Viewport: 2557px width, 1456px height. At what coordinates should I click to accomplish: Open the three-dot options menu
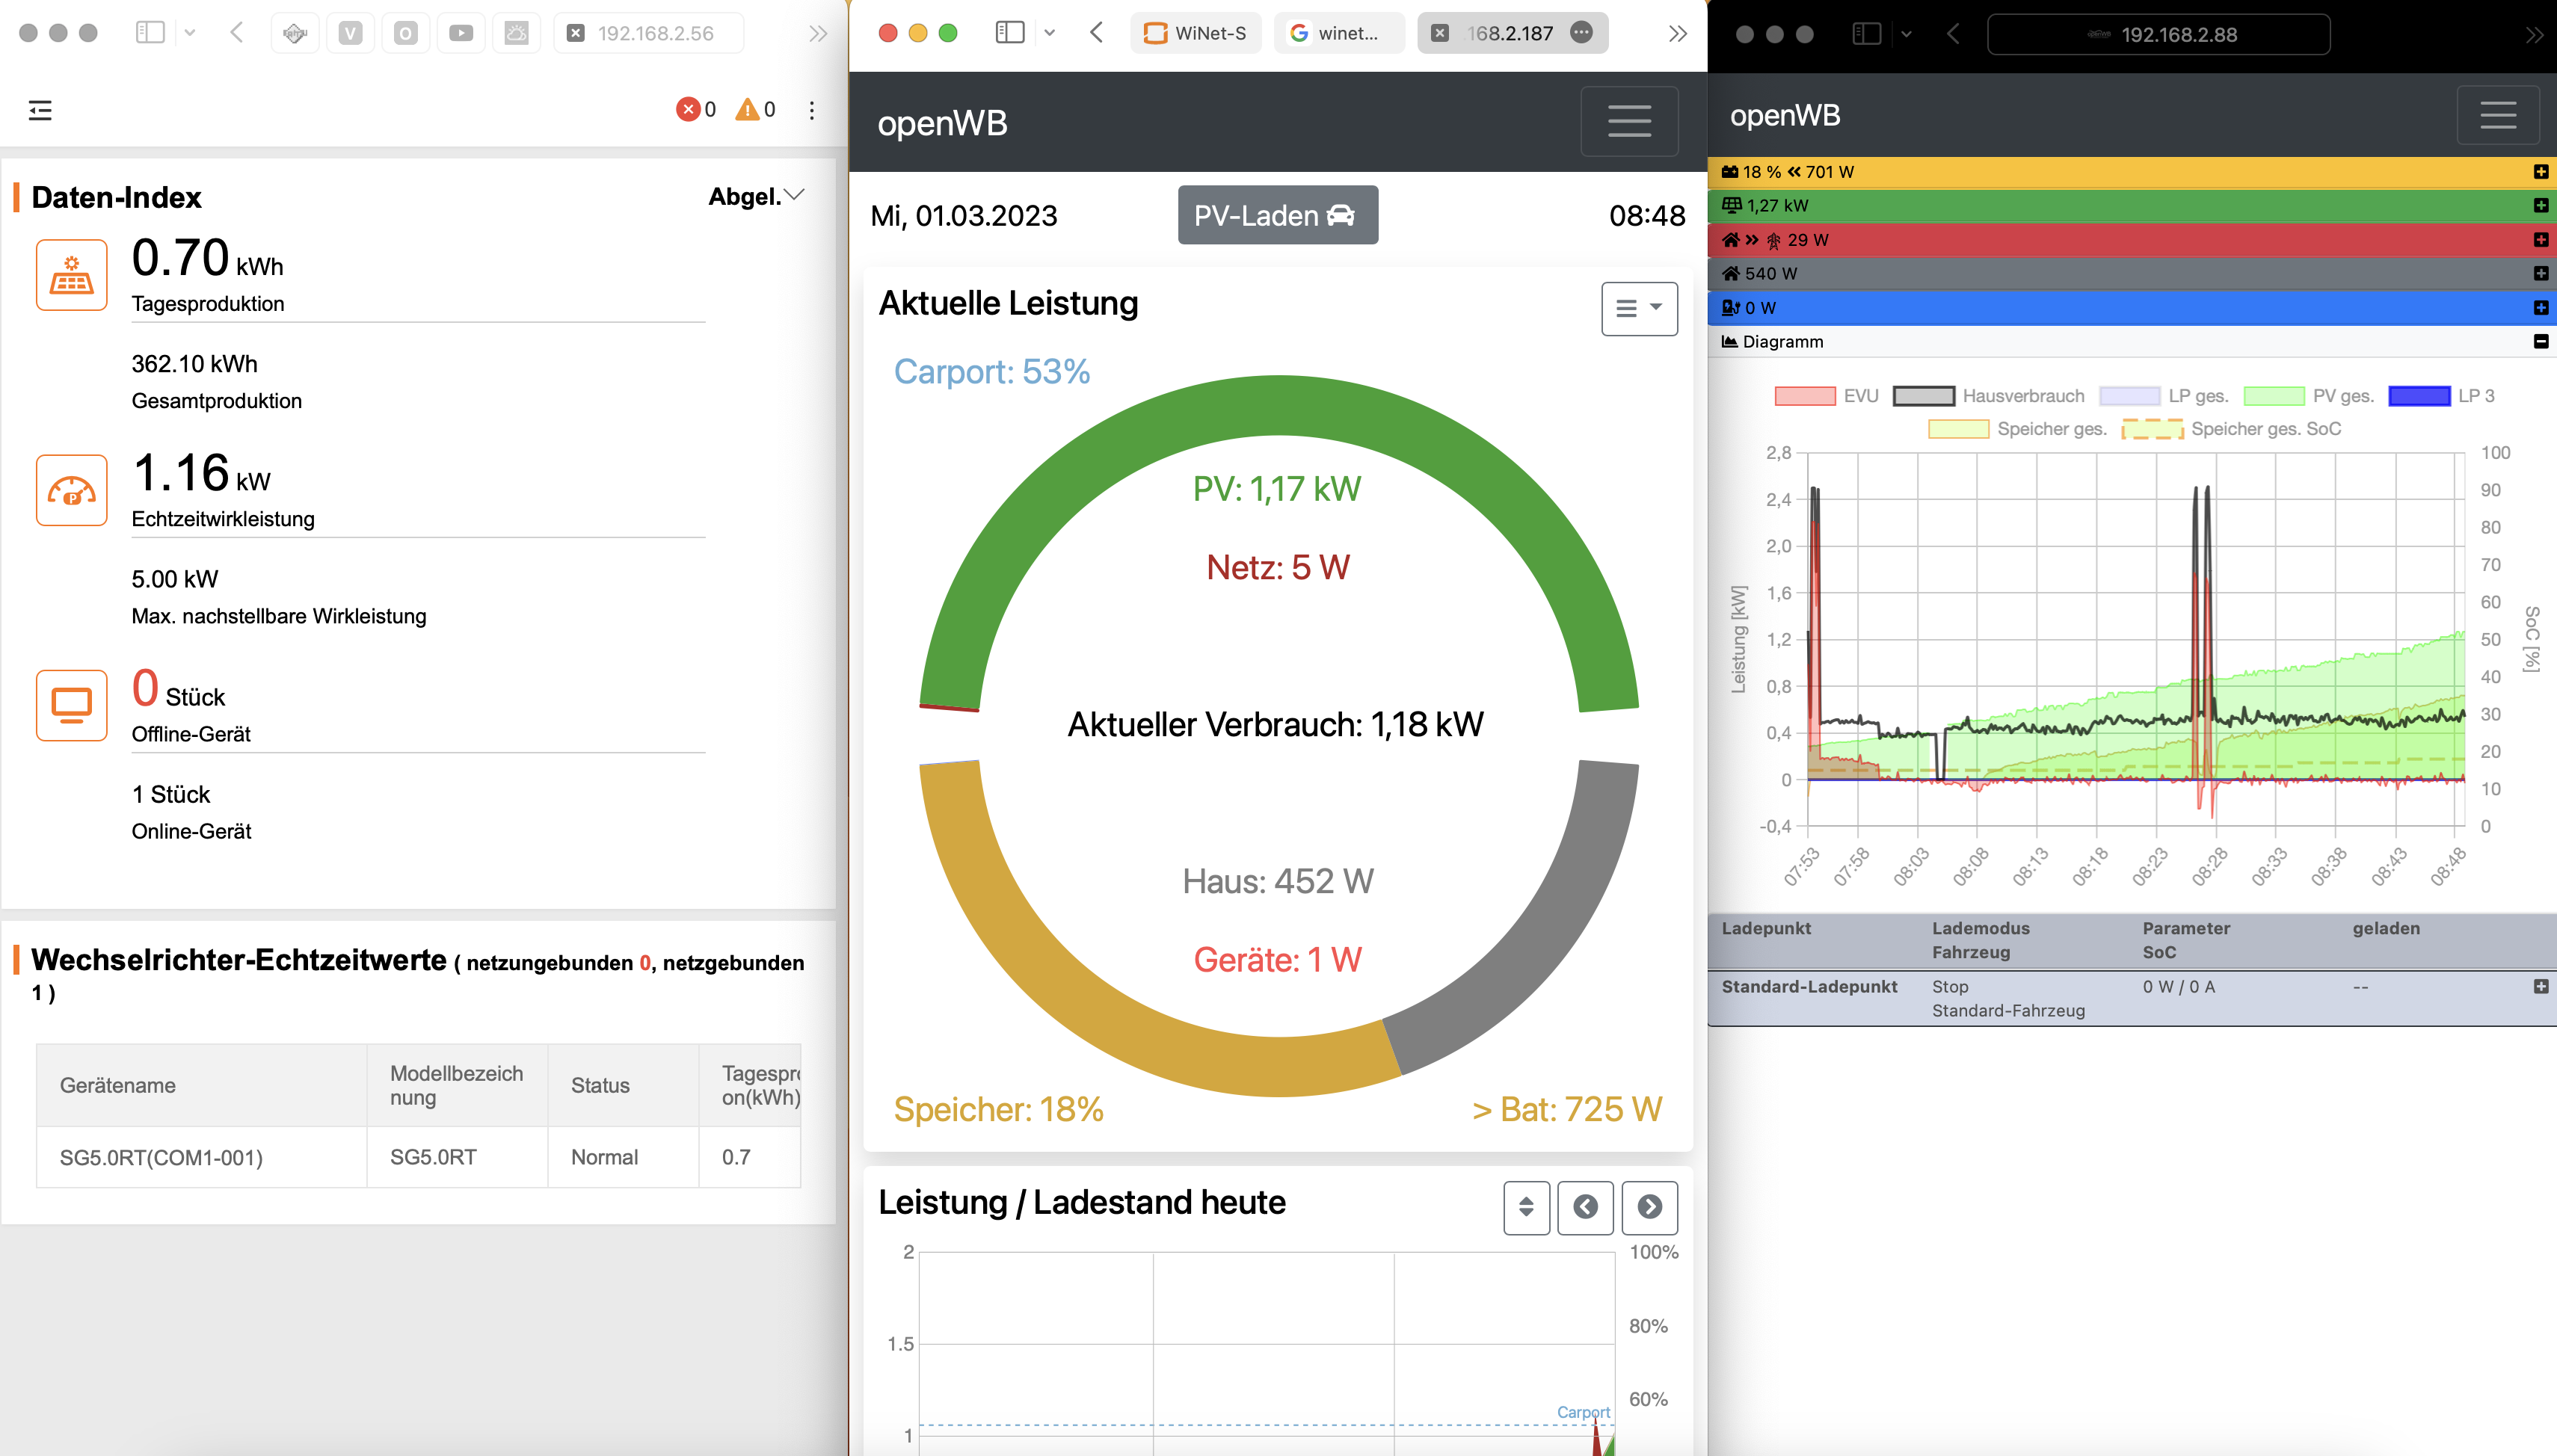812,110
